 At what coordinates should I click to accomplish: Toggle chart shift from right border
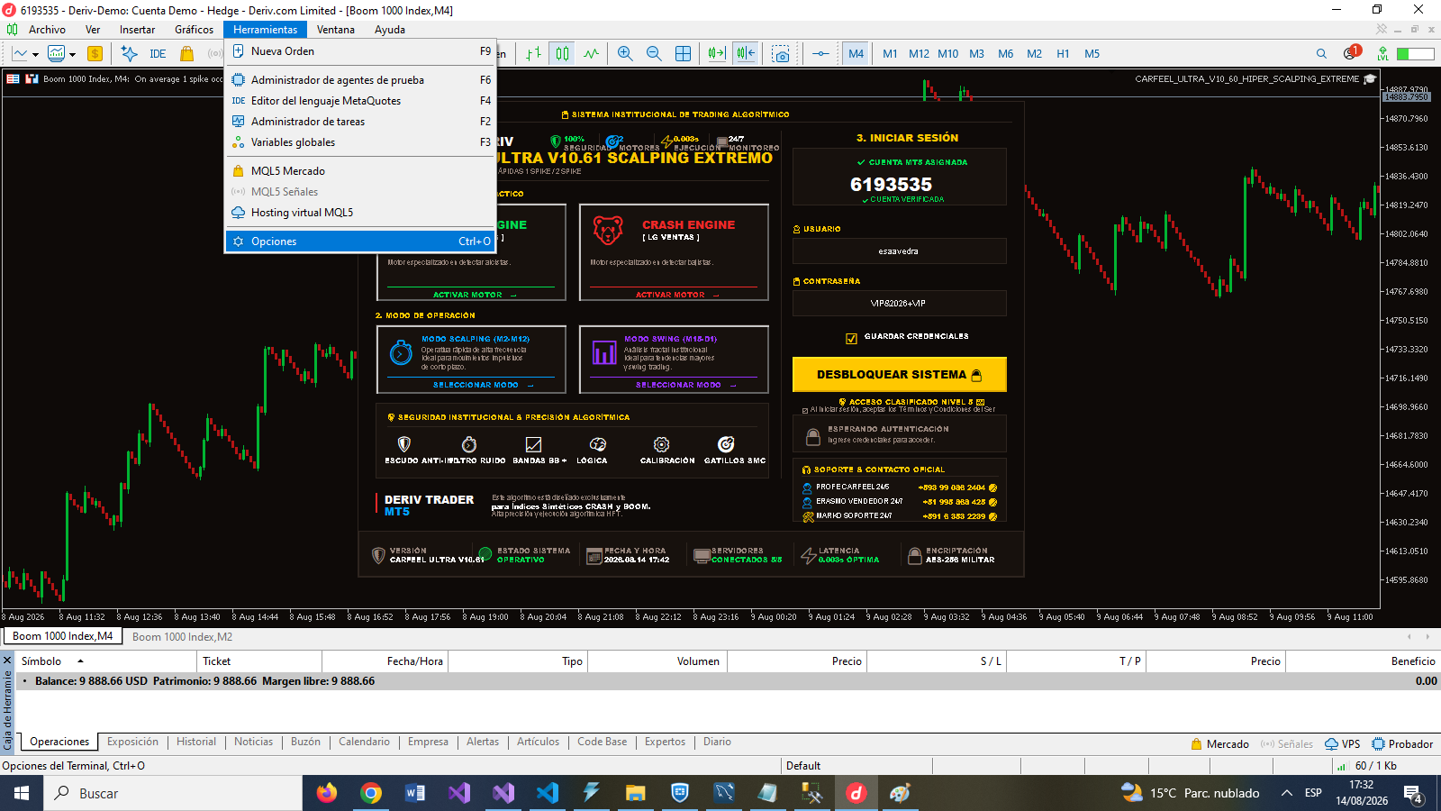[x=746, y=54]
